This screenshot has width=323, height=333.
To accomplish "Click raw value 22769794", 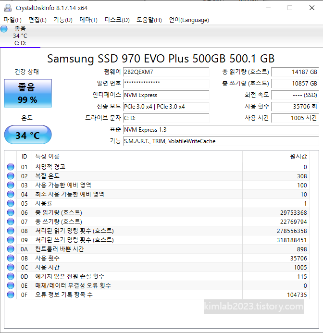I will pos(294,222).
